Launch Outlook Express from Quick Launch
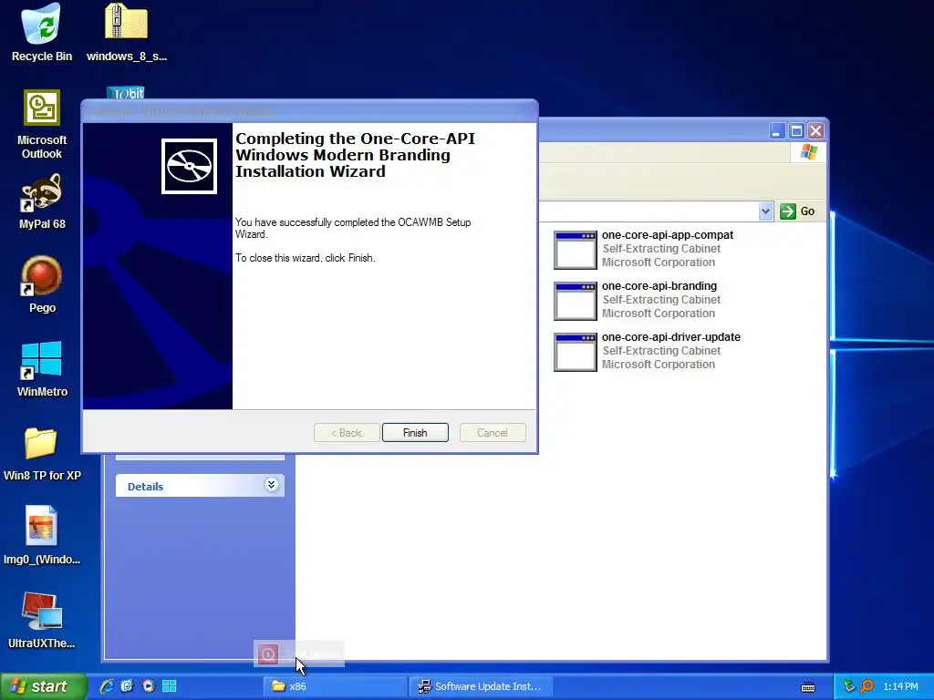 [x=127, y=686]
